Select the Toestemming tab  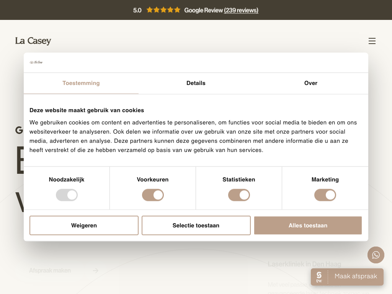pyautogui.click(x=81, y=83)
